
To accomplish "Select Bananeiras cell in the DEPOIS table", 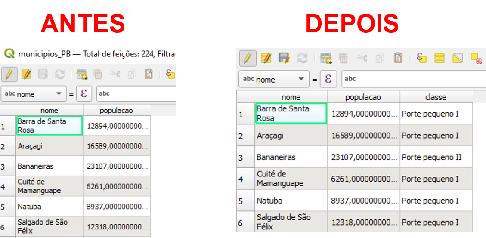I will point(291,157).
